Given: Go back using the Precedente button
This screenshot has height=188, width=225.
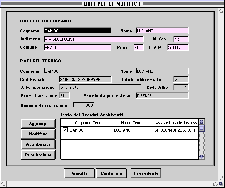Looking at the screenshot, I should click(146, 173).
